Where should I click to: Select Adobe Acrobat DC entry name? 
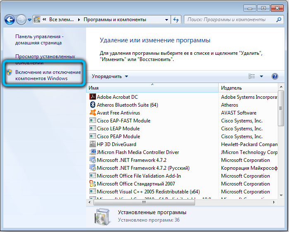[118, 97]
